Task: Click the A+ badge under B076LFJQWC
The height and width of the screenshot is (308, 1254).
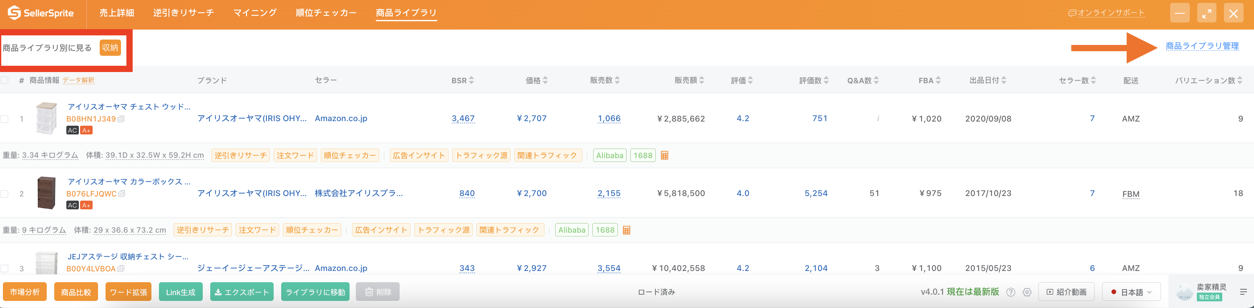Action: (86, 206)
